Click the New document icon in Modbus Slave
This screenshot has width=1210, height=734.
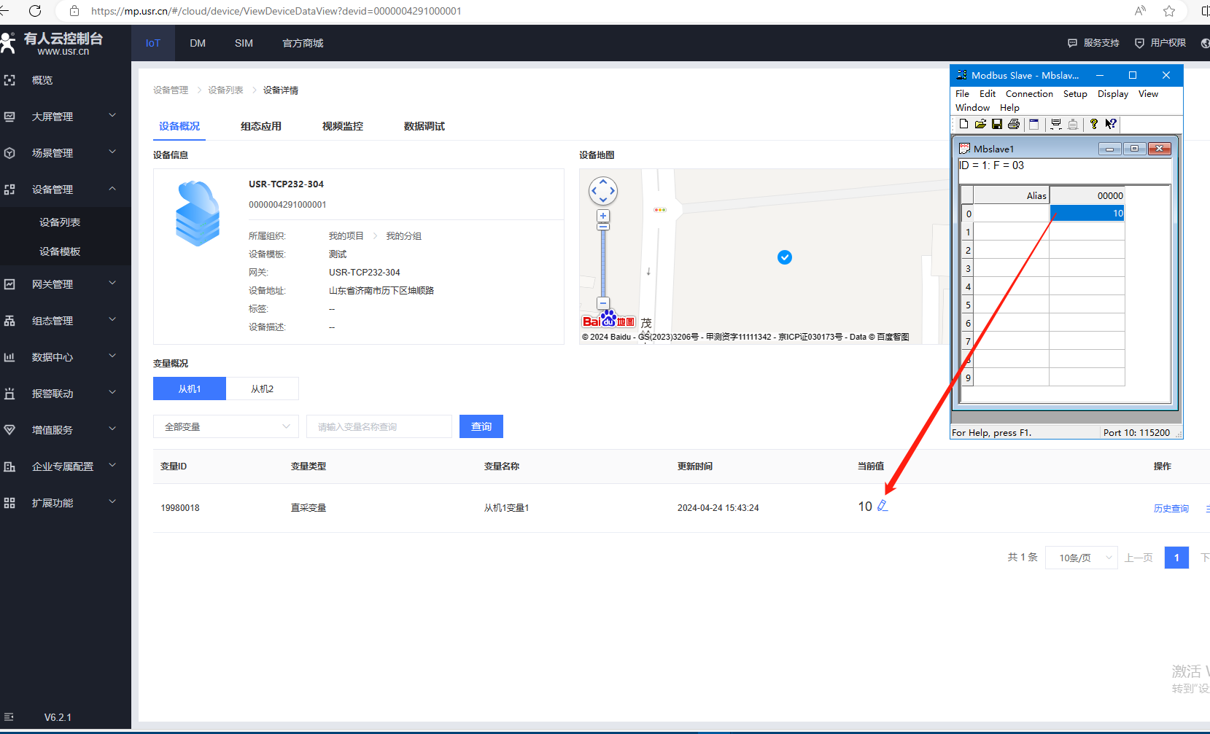(x=963, y=125)
